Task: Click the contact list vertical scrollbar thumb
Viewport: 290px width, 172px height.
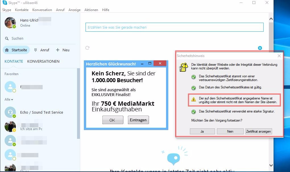Action: coord(78,103)
